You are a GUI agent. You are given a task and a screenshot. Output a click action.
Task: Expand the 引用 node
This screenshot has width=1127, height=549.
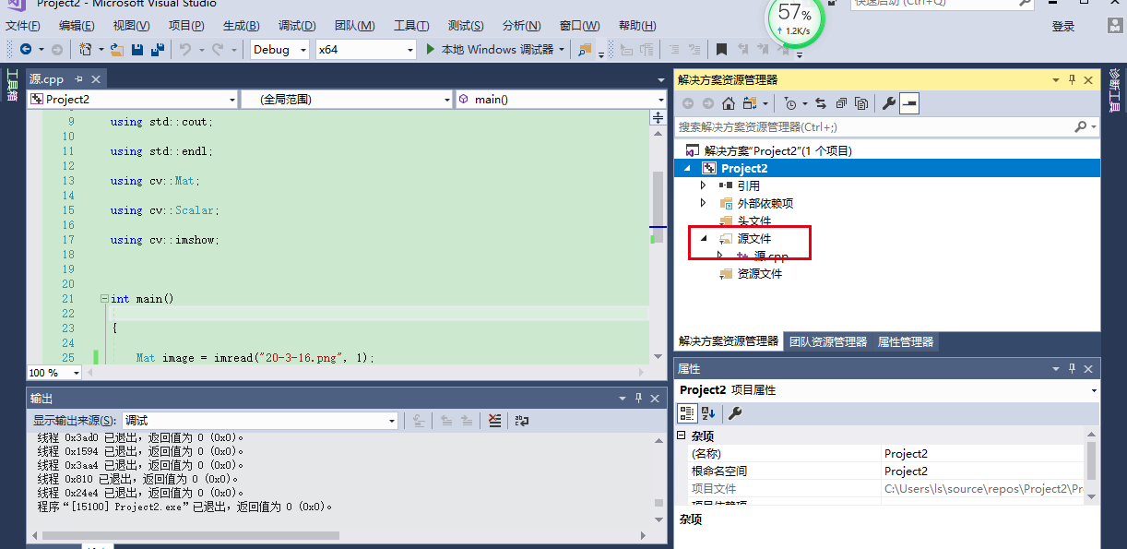point(703,185)
